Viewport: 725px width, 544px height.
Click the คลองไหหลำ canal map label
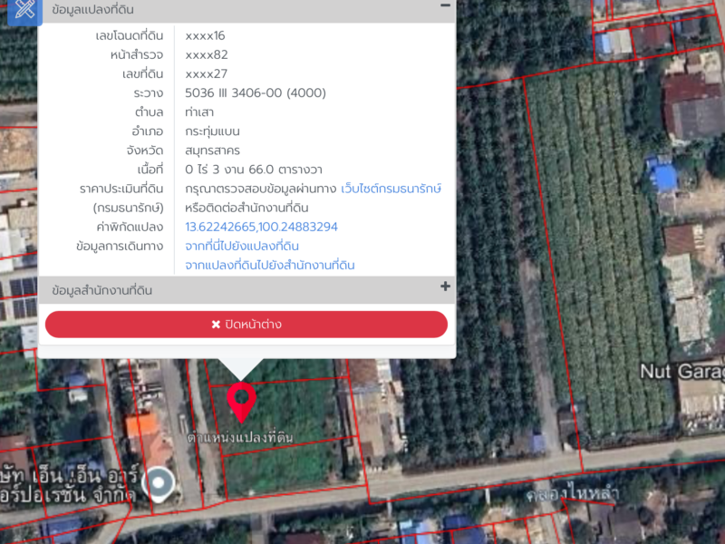click(573, 493)
